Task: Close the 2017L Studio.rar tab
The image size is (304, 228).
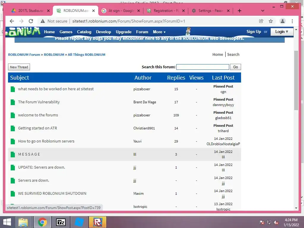Action: [x=48, y=11]
